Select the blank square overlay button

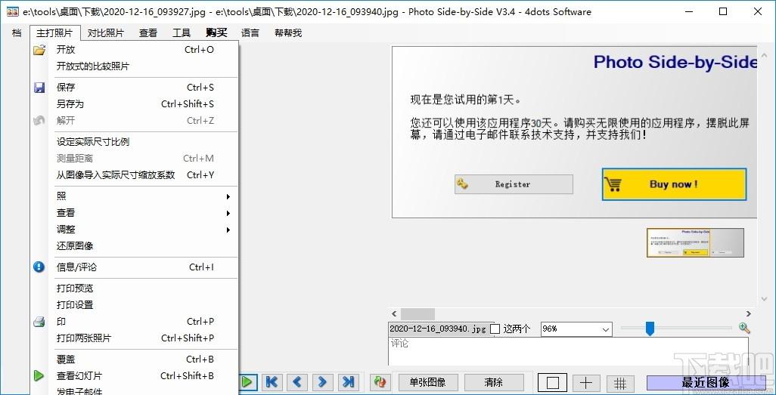point(553,383)
